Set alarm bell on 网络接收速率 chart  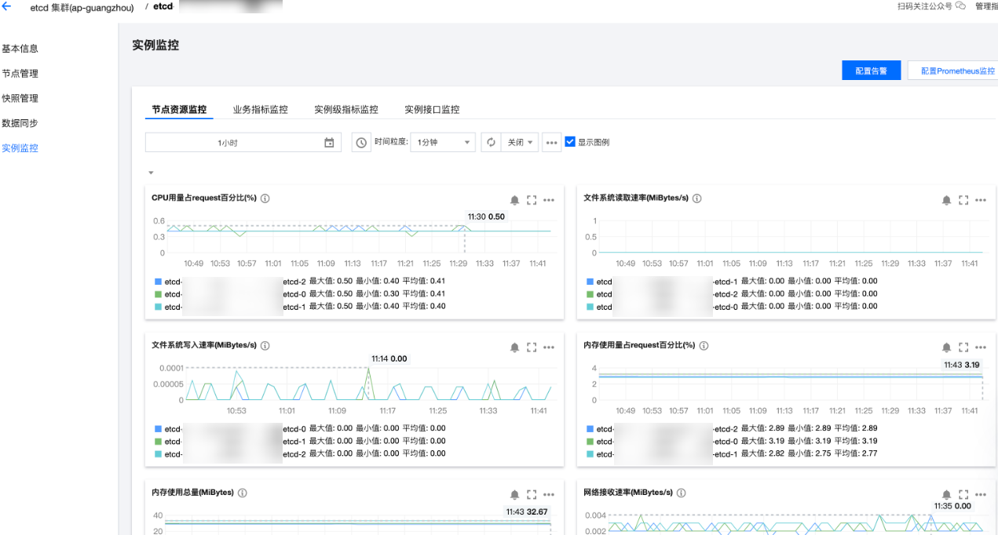947,494
